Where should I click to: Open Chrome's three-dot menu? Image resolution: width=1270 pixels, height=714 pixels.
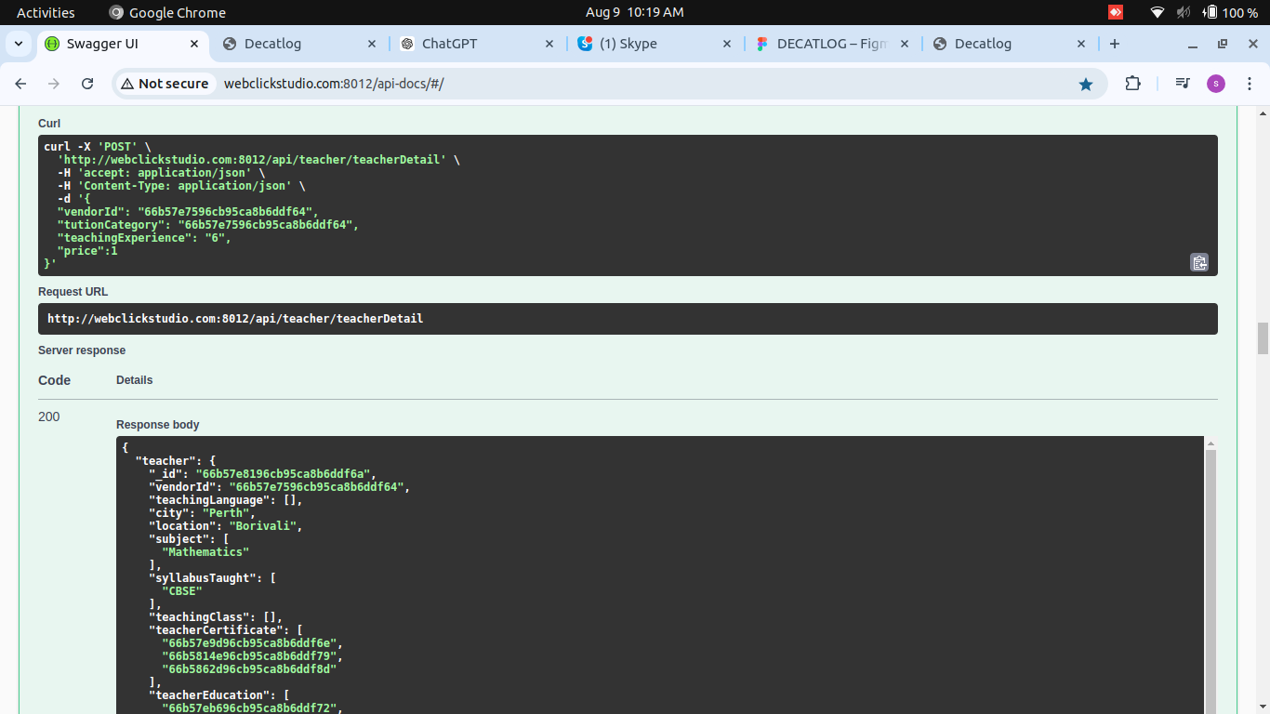pyautogui.click(x=1249, y=84)
